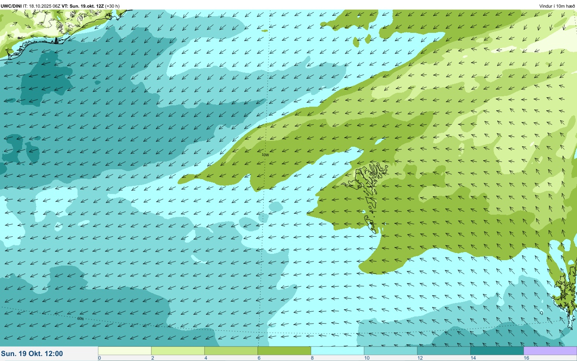This screenshot has width=577, height=361.
Task: Click the pale yellow 0–2 legend swatch
Action: (125, 351)
